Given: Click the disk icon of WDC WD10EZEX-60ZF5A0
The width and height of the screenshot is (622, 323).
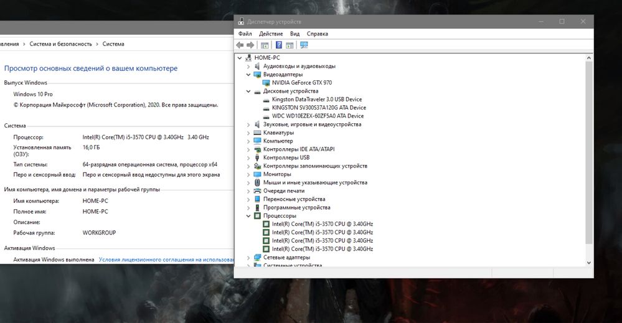Looking at the screenshot, I should coord(266,116).
